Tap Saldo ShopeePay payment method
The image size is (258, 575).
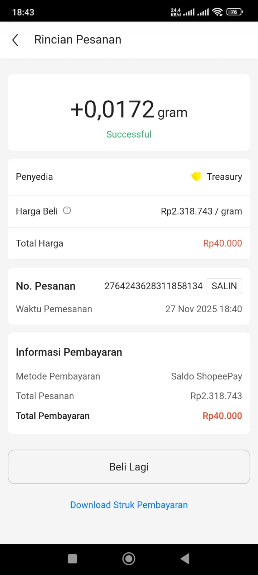click(206, 376)
